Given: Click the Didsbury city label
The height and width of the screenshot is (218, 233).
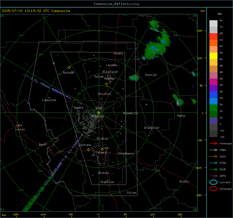Looking at the screenshot, I should pyautogui.click(x=98, y=116).
